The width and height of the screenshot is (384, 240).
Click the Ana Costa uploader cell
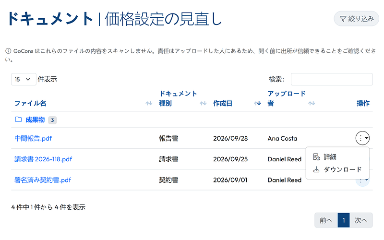click(282, 138)
